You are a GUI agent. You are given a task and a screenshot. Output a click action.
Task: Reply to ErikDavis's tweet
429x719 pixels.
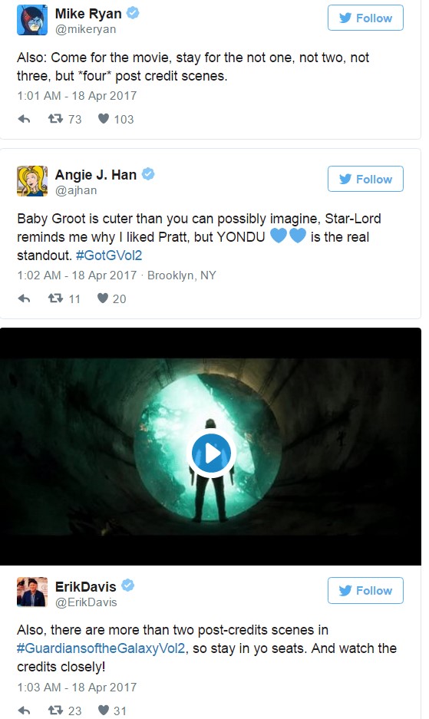point(24,711)
